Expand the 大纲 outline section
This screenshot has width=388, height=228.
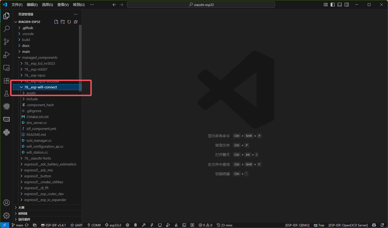[21, 208]
